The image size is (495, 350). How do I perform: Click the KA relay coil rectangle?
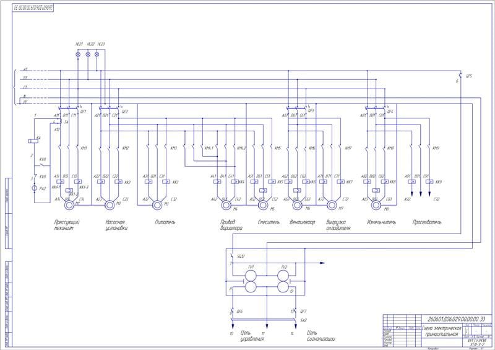pyautogui.click(x=32, y=141)
